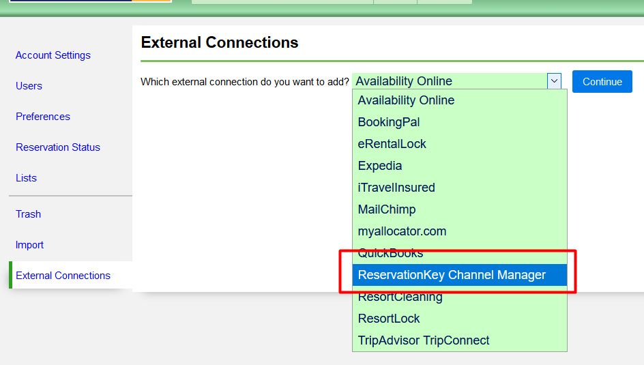Image resolution: width=644 pixels, height=365 pixels.
Task: Select QuickBooks in the list
Action: coord(390,253)
